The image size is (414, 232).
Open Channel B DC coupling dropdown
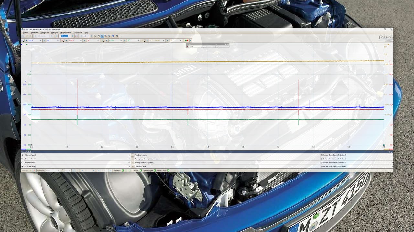pyautogui.click(x=99, y=41)
